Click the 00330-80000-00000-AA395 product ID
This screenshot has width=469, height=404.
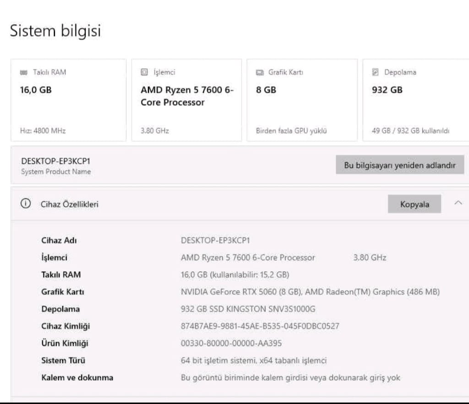[x=231, y=343]
